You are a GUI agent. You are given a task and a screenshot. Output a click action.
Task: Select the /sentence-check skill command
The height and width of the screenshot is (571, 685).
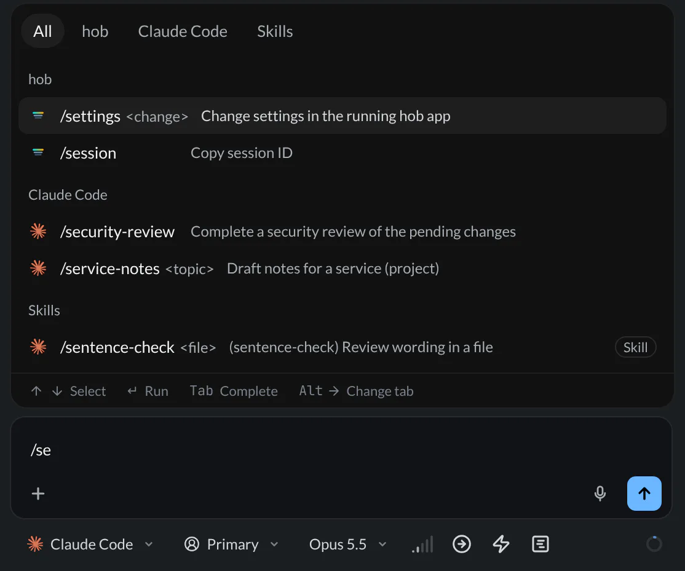click(x=342, y=347)
